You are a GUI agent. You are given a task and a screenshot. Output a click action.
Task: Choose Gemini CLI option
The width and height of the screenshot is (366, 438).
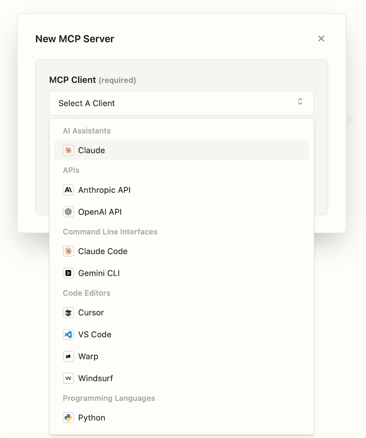point(99,273)
